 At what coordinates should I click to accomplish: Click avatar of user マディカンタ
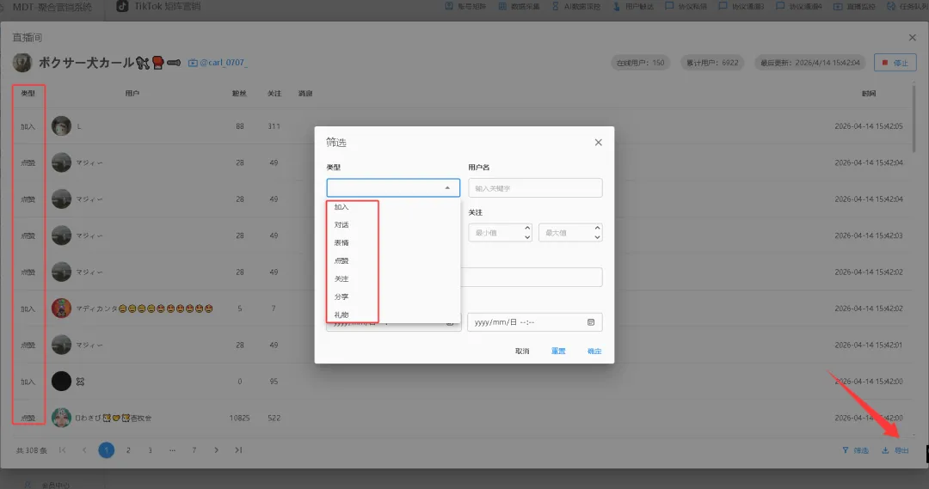coord(61,309)
